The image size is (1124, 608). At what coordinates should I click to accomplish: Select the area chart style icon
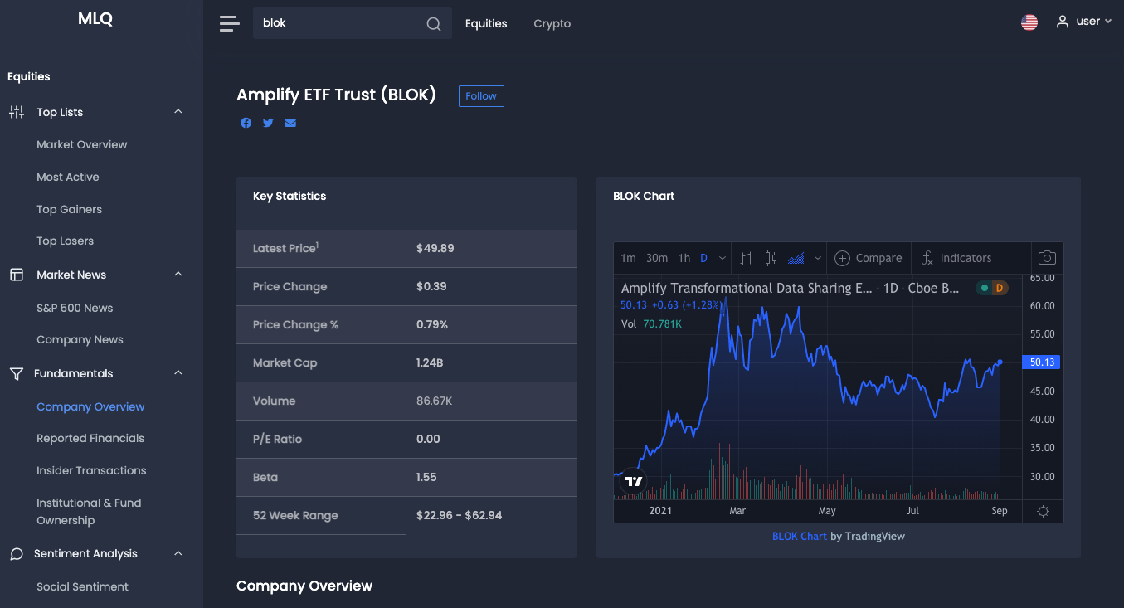[796, 258]
